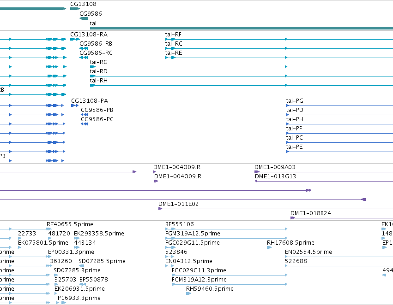Click the tai-PF protein label
Image resolution: width=393 pixels, height=305 pixels.
coord(294,129)
